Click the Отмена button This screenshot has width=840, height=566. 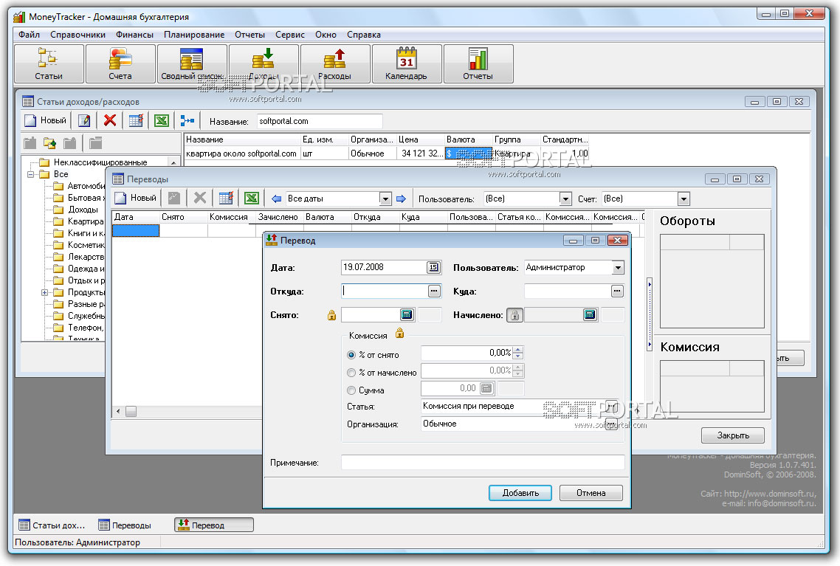(591, 493)
